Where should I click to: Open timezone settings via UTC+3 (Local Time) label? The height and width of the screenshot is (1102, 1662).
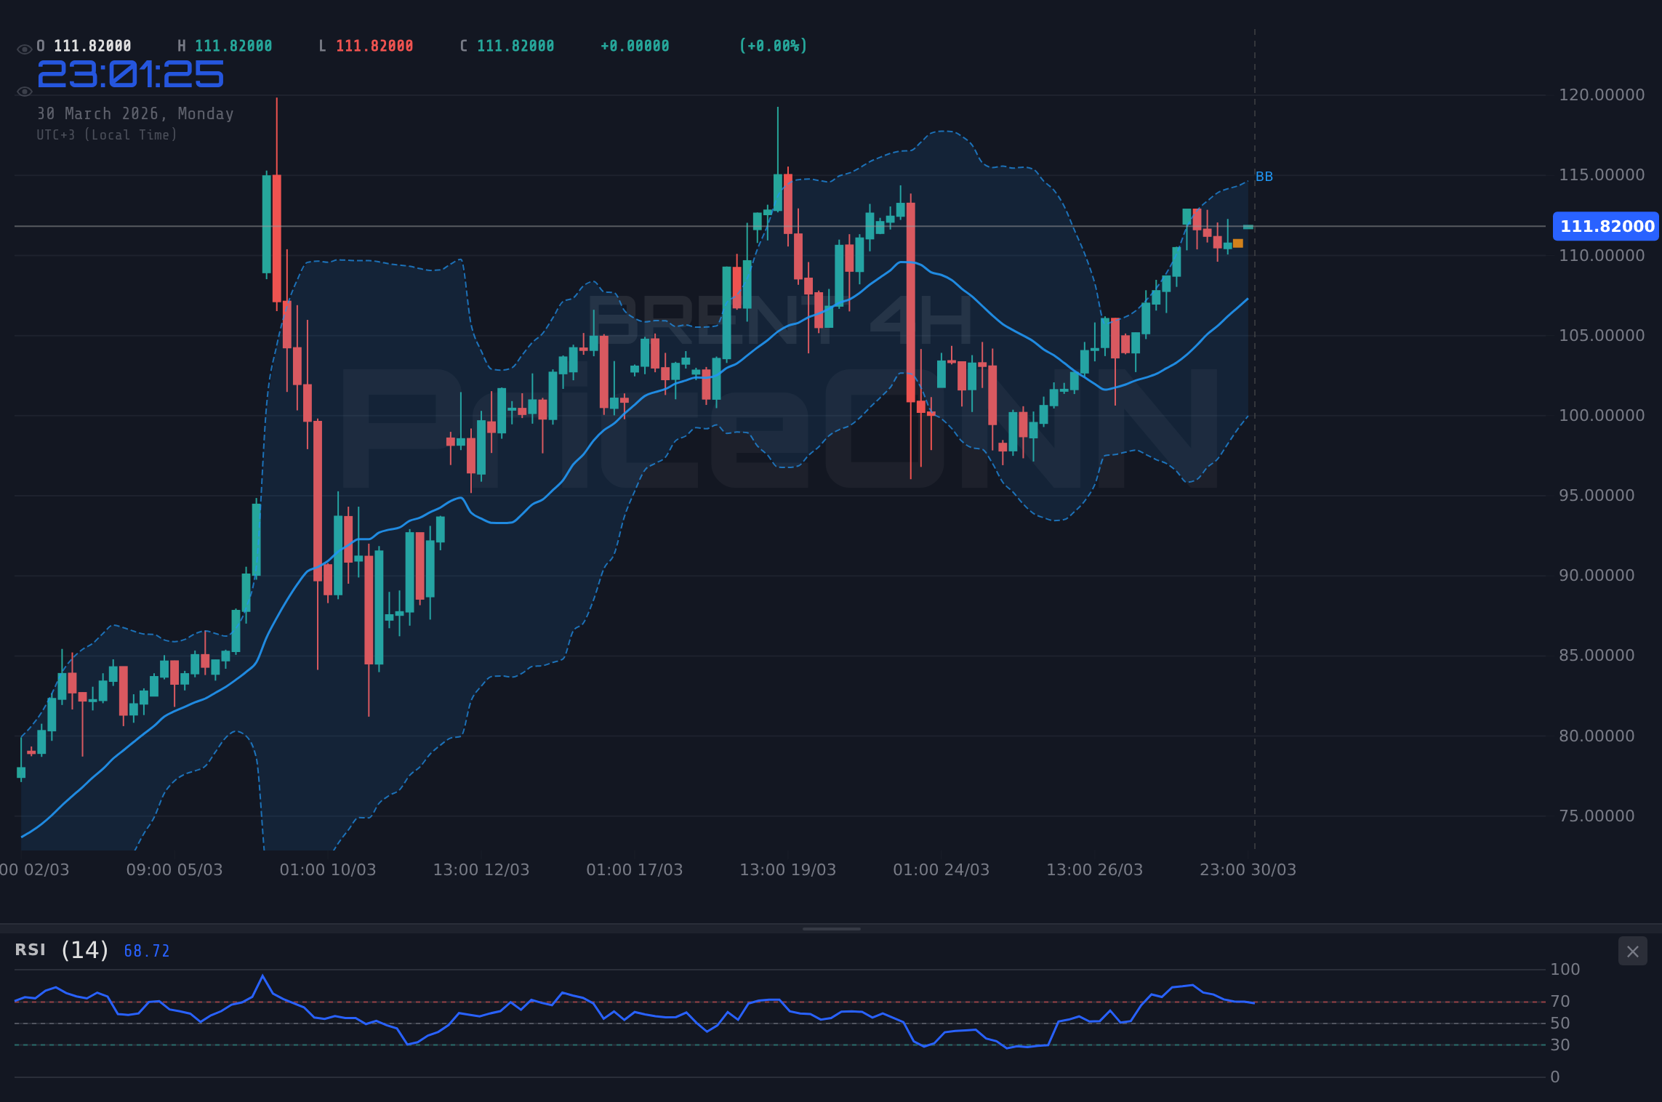click(106, 134)
